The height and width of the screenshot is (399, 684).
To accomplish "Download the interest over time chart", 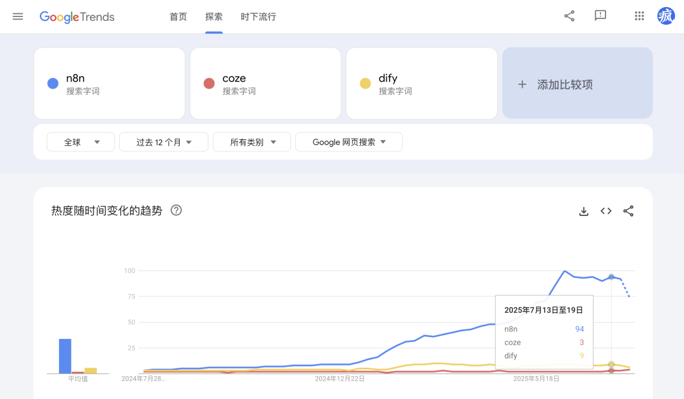I will coord(584,211).
